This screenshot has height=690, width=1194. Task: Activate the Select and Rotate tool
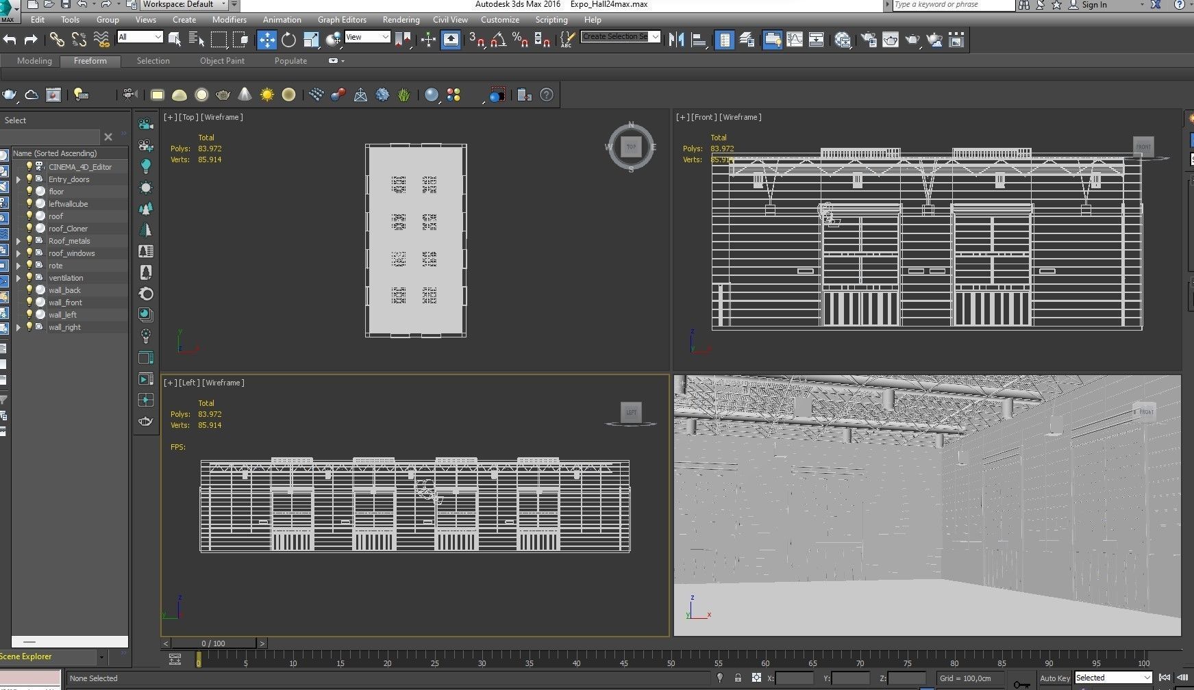(289, 40)
